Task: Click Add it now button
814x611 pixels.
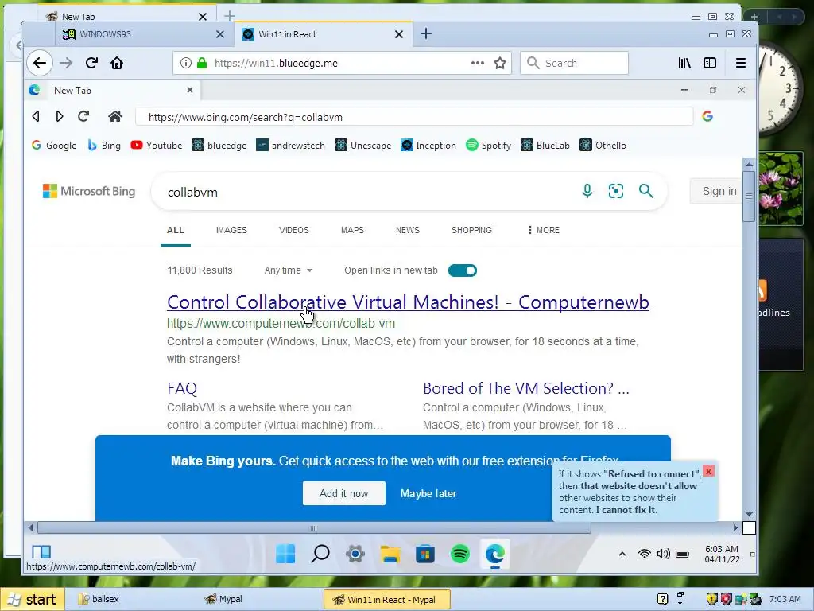Action: point(343,493)
